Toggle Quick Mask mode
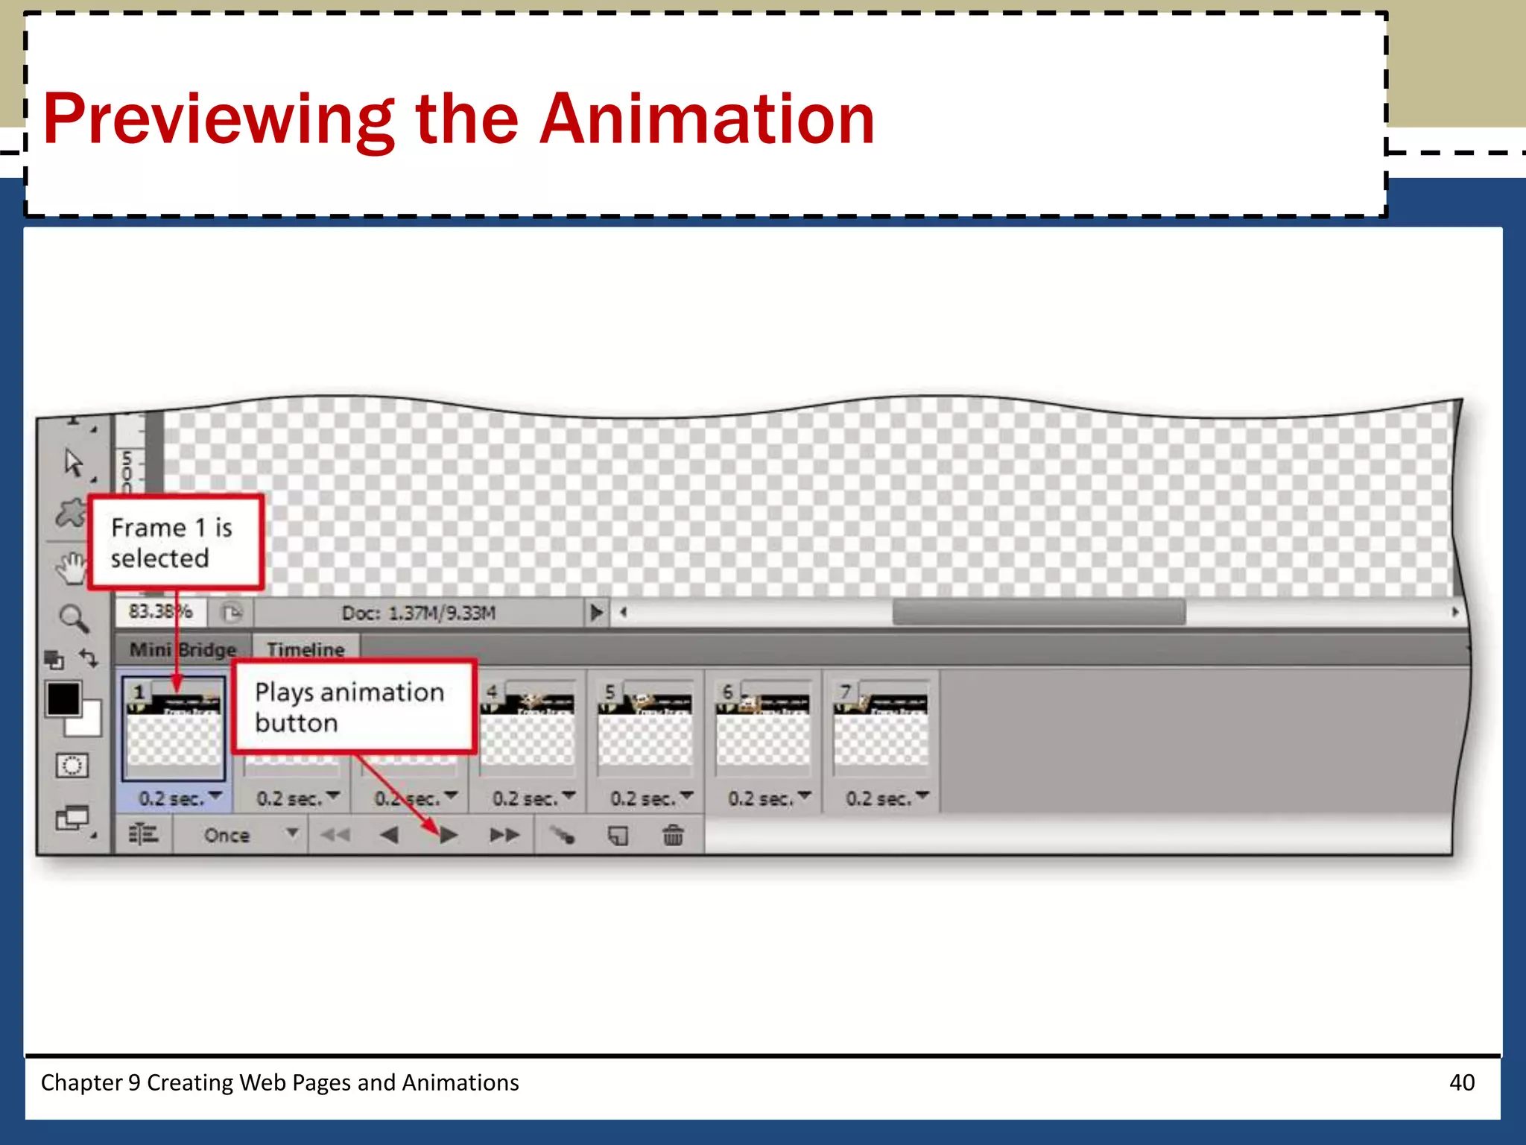This screenshot has height=1145, width=1526. 72,766
